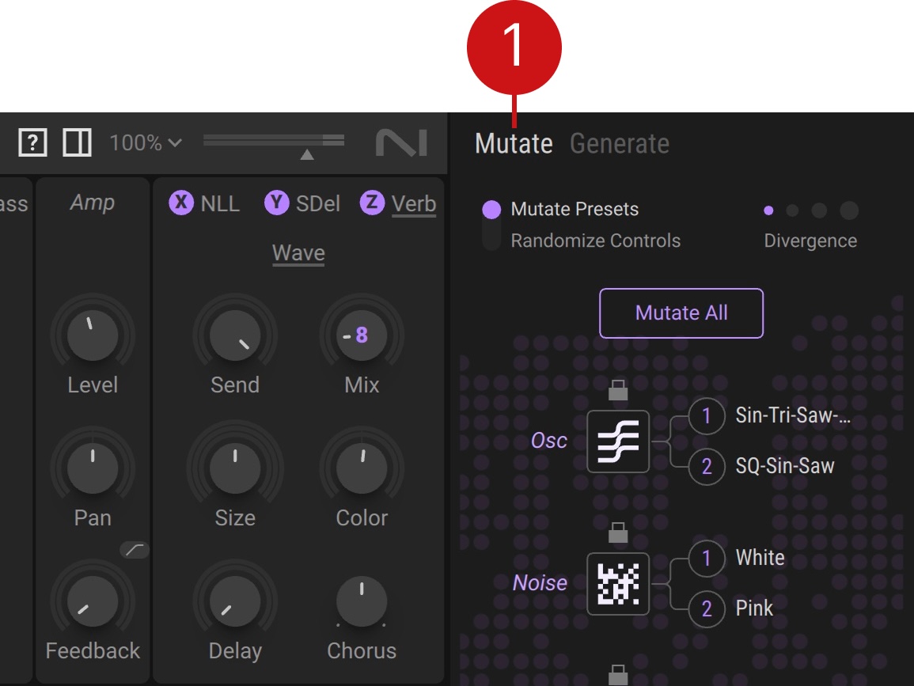The width and height of the screenshot is (914, 686).
Task: Toggle the side panel view icon
Action: pos(77,142)
